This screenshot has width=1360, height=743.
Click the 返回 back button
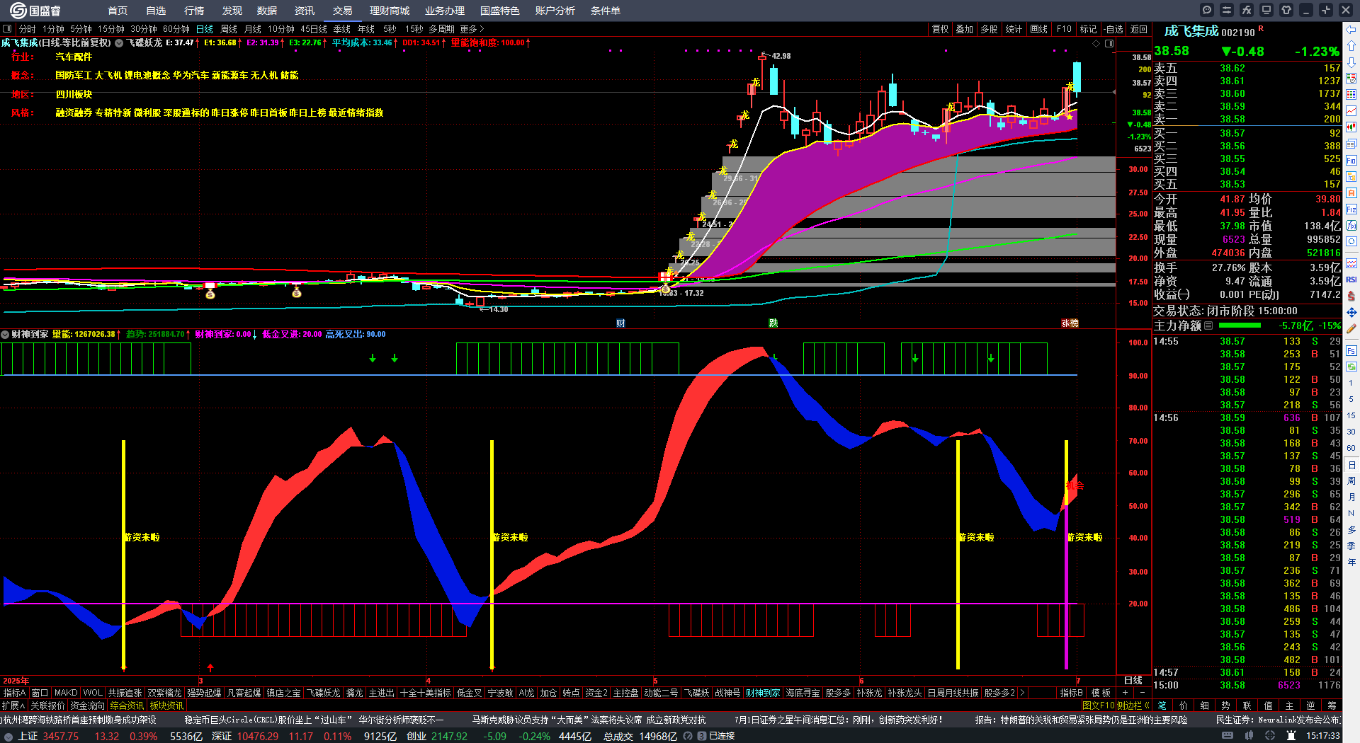coord(1139,29)
